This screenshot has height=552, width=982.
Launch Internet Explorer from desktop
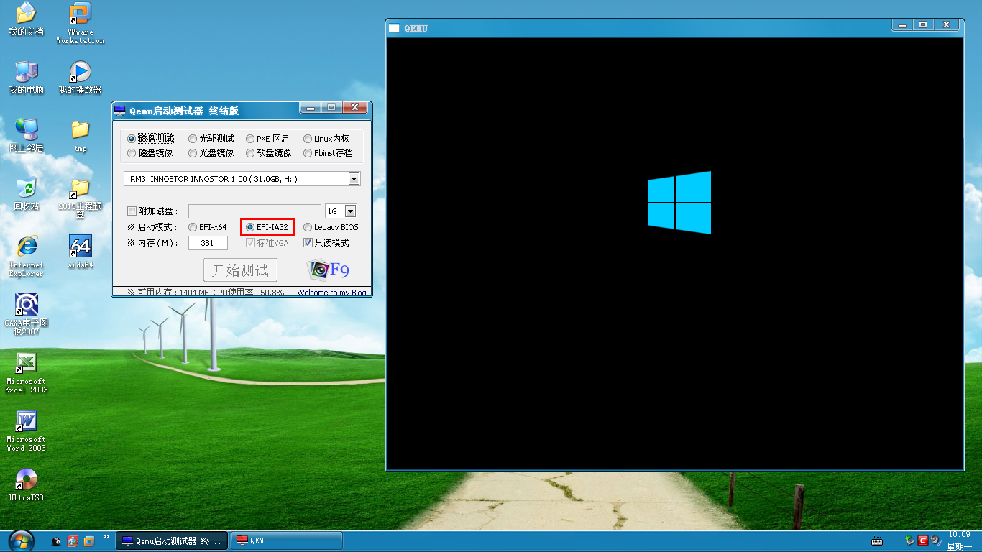[26, 257]
